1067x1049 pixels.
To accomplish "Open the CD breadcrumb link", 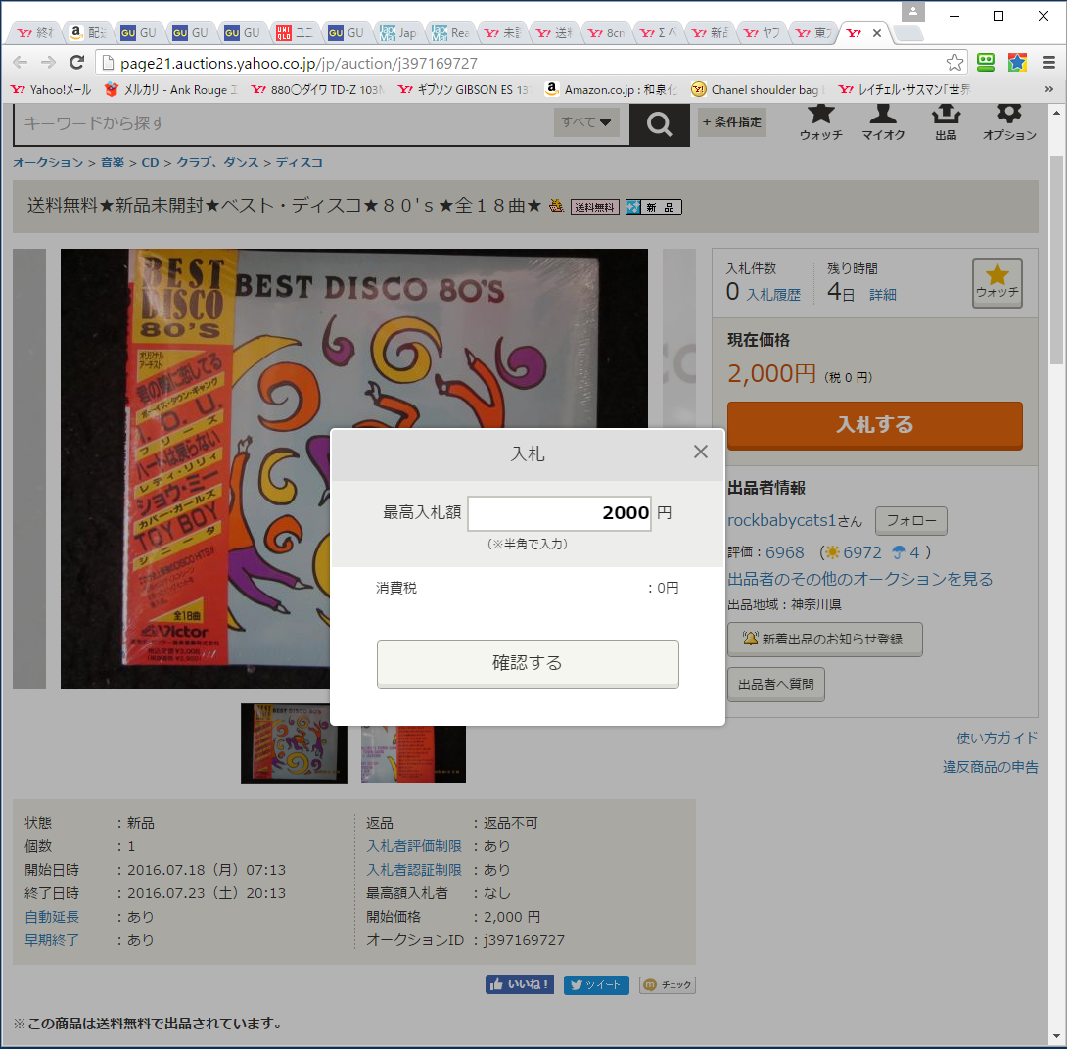I will (150, 162).
